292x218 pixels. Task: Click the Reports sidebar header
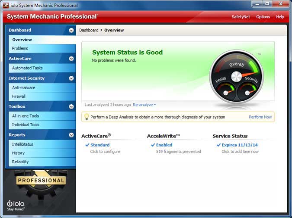point(17,135)
